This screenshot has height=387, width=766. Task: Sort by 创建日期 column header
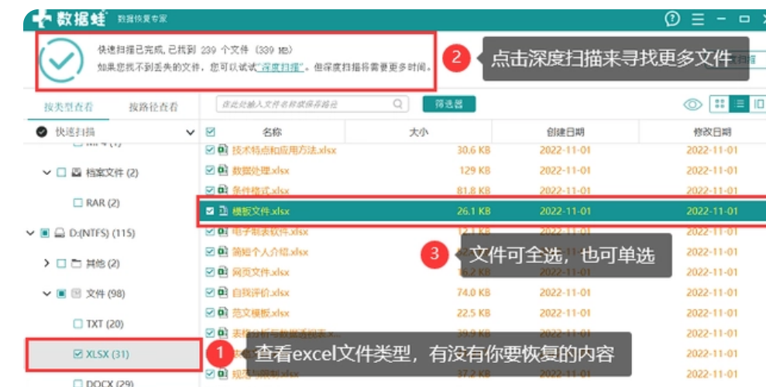click(565, 132)
